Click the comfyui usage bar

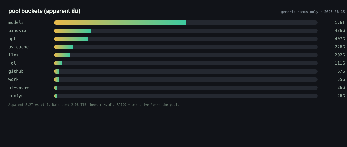tap(186, 96)
